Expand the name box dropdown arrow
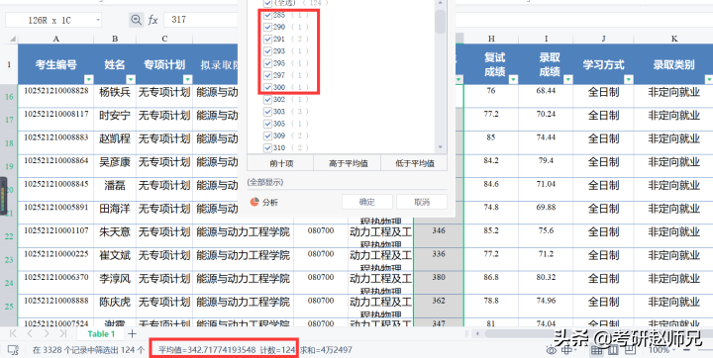The width and height of the screenshot is (713, 358). [98, 20]
